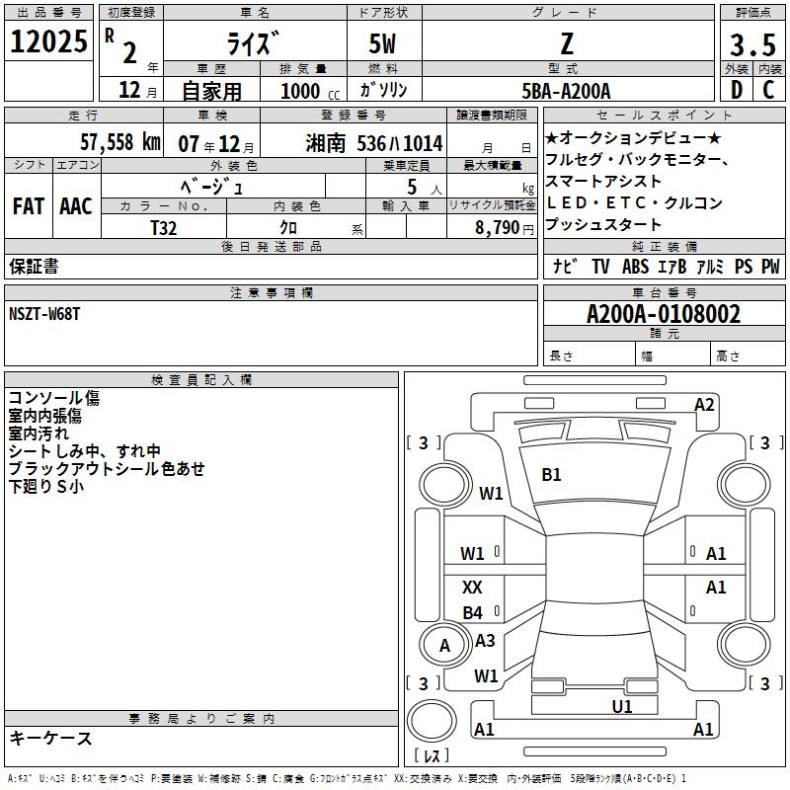
Task: Click the air conditioner value AAC
Action: tap(76, 206)
